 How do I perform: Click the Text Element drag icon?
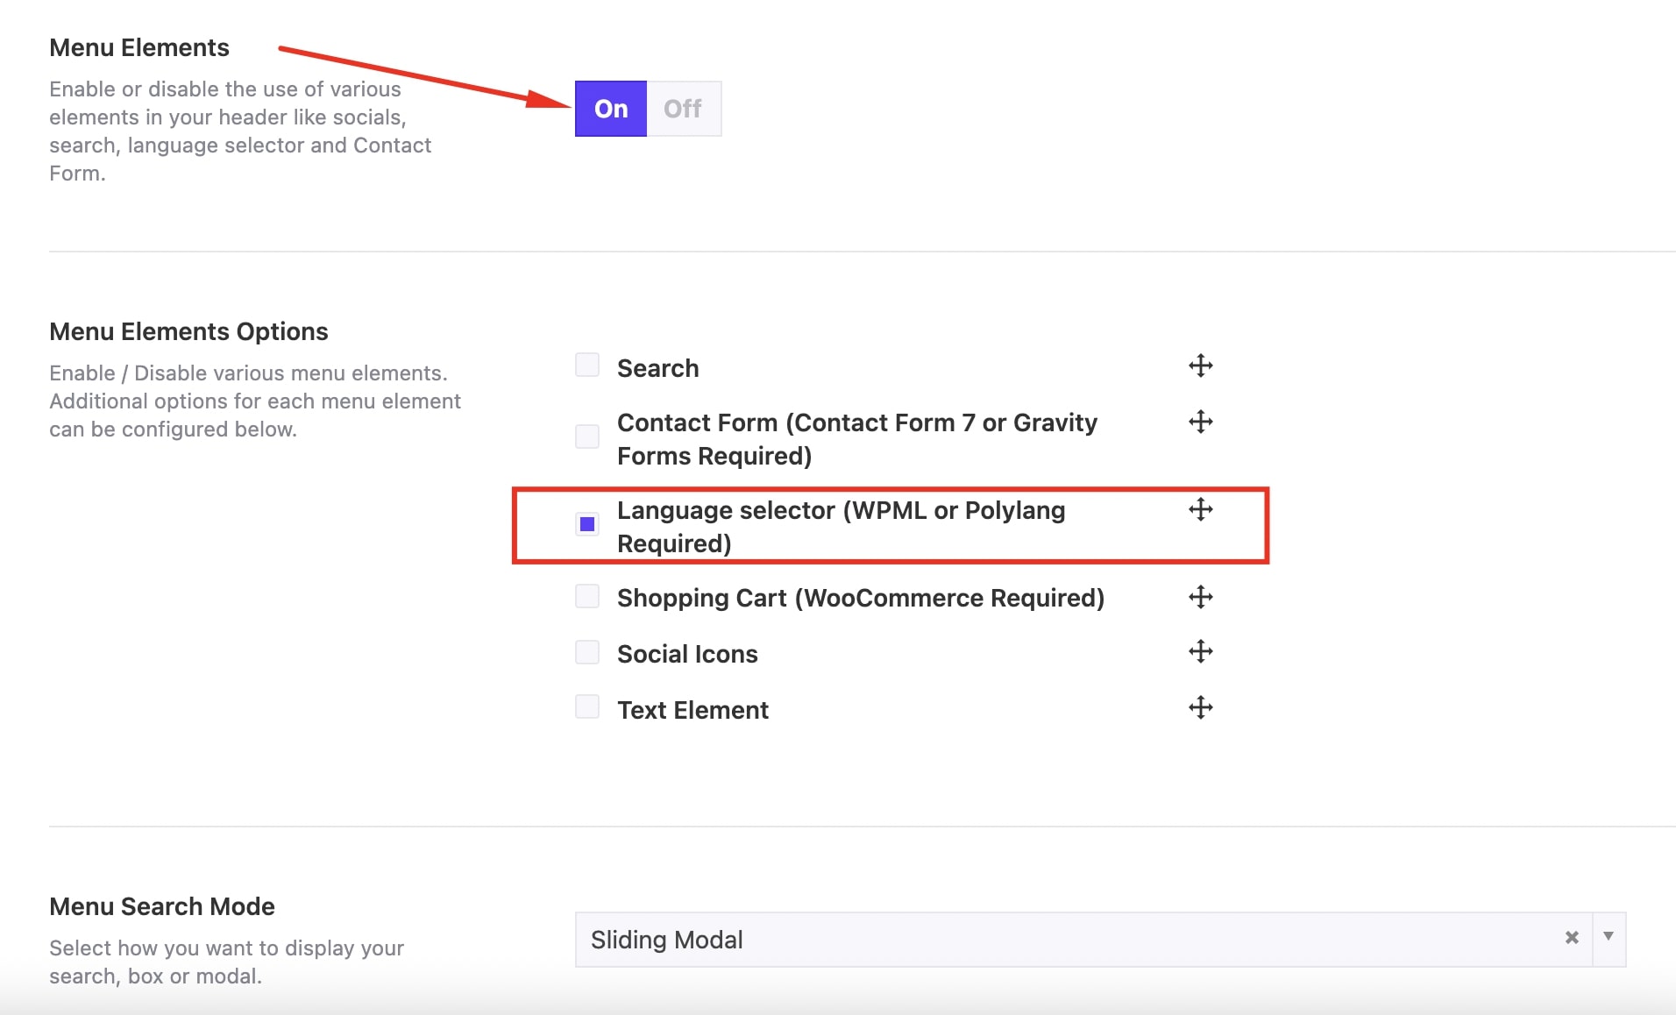(x=1201, y=707)
